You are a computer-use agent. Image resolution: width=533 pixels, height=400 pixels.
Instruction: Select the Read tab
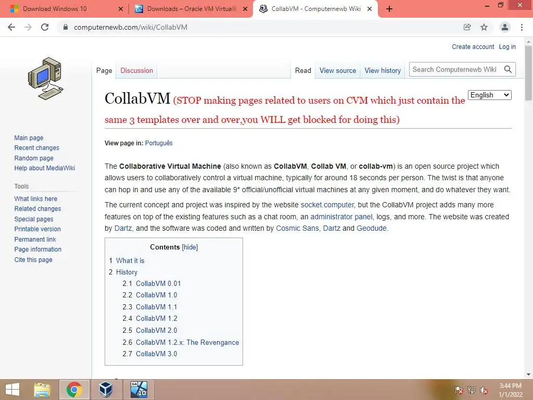(x=303, y=70)
